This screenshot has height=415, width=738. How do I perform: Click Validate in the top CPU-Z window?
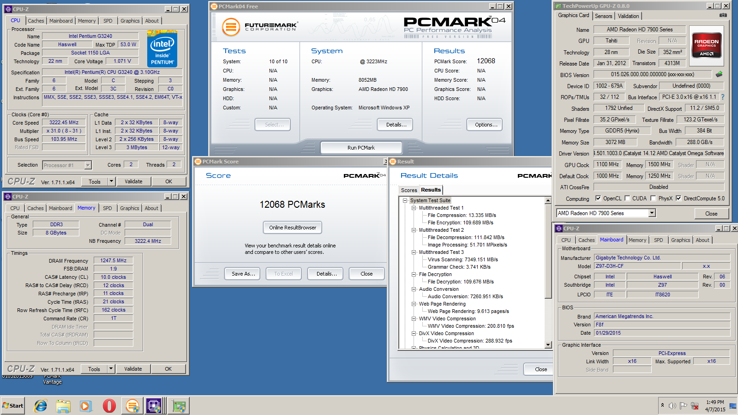(x=133, y=181)
